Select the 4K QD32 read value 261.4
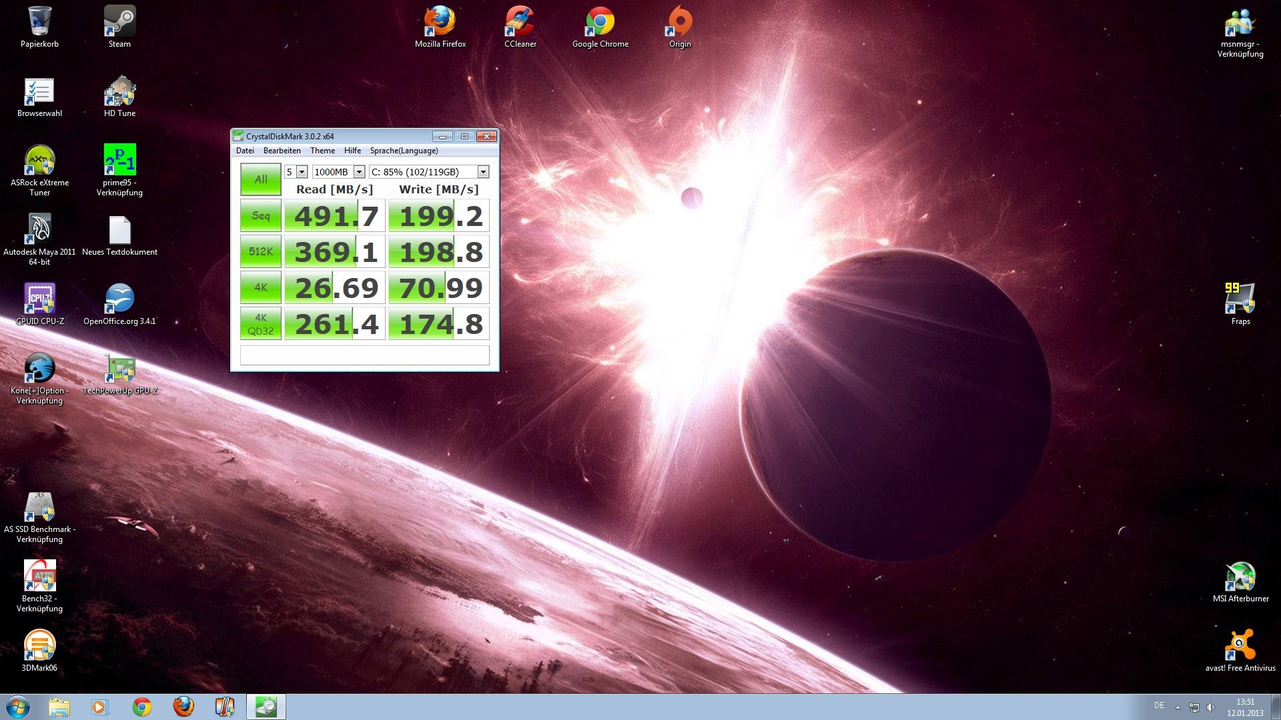The width and height of the screenshot is (1281, 720). (335, 324)
